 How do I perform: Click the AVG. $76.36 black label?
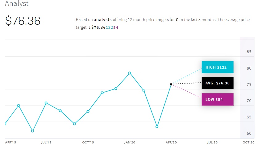(x=217, y=83)
